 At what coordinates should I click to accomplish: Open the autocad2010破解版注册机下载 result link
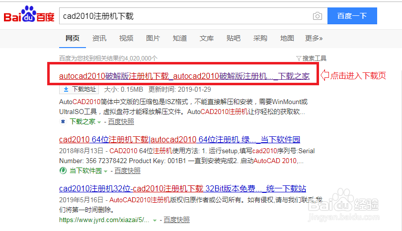click(184, 76)
